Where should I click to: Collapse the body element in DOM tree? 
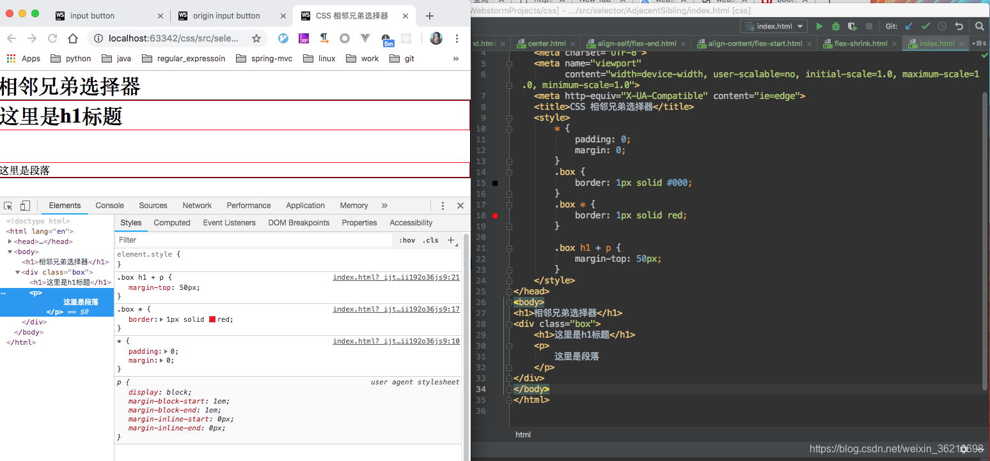10,252
